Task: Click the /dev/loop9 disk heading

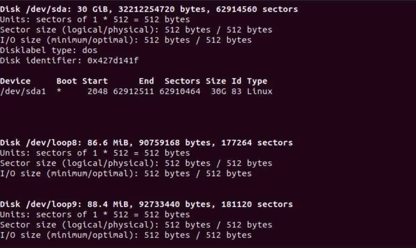Action: [146, 204]
